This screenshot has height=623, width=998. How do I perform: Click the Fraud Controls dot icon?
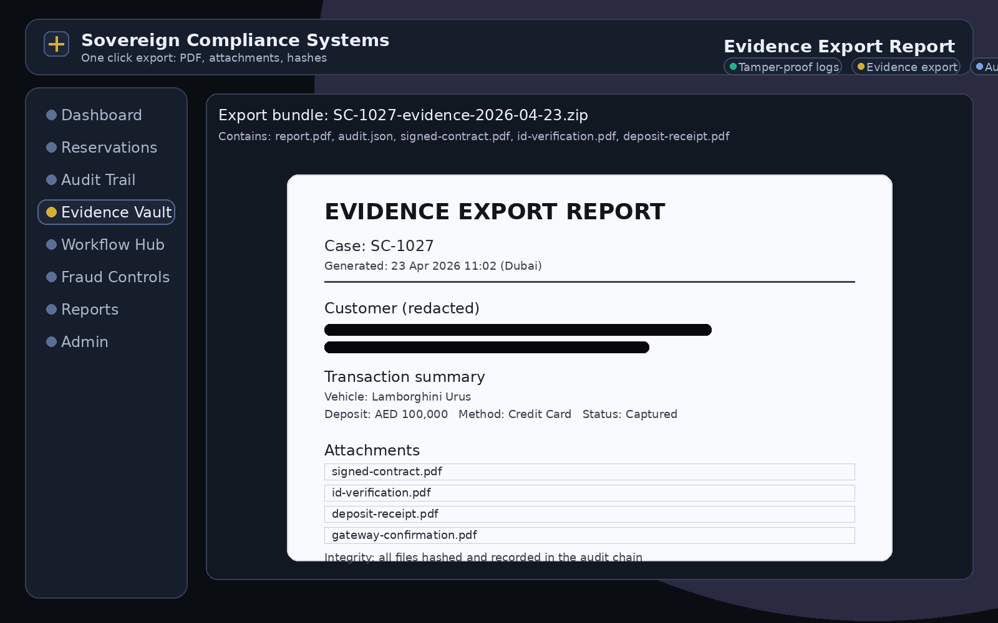(x=51, y=276)
